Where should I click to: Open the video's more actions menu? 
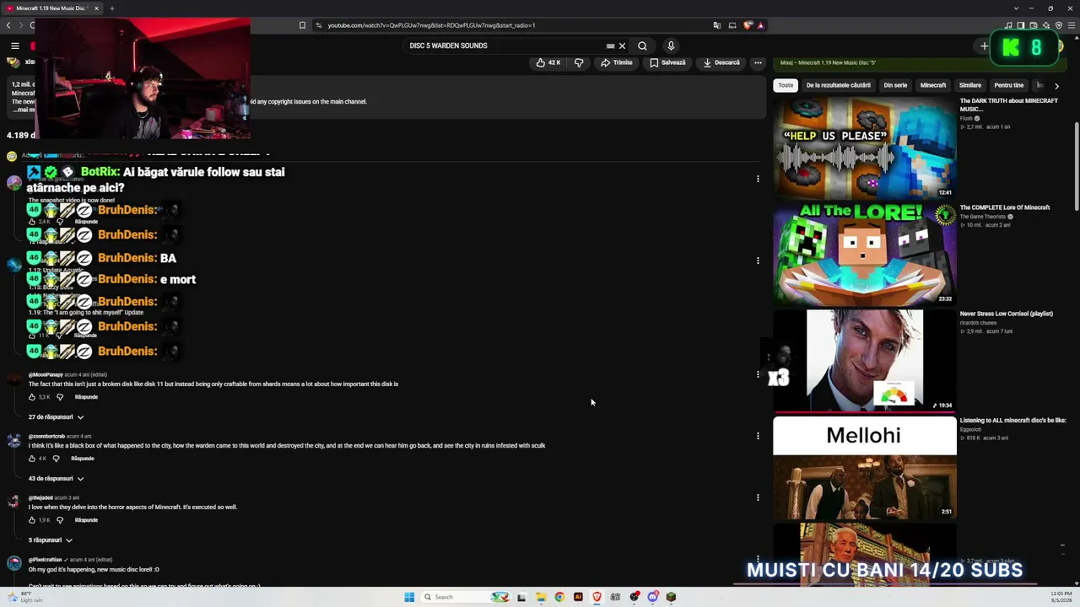(x=758, y=62)
